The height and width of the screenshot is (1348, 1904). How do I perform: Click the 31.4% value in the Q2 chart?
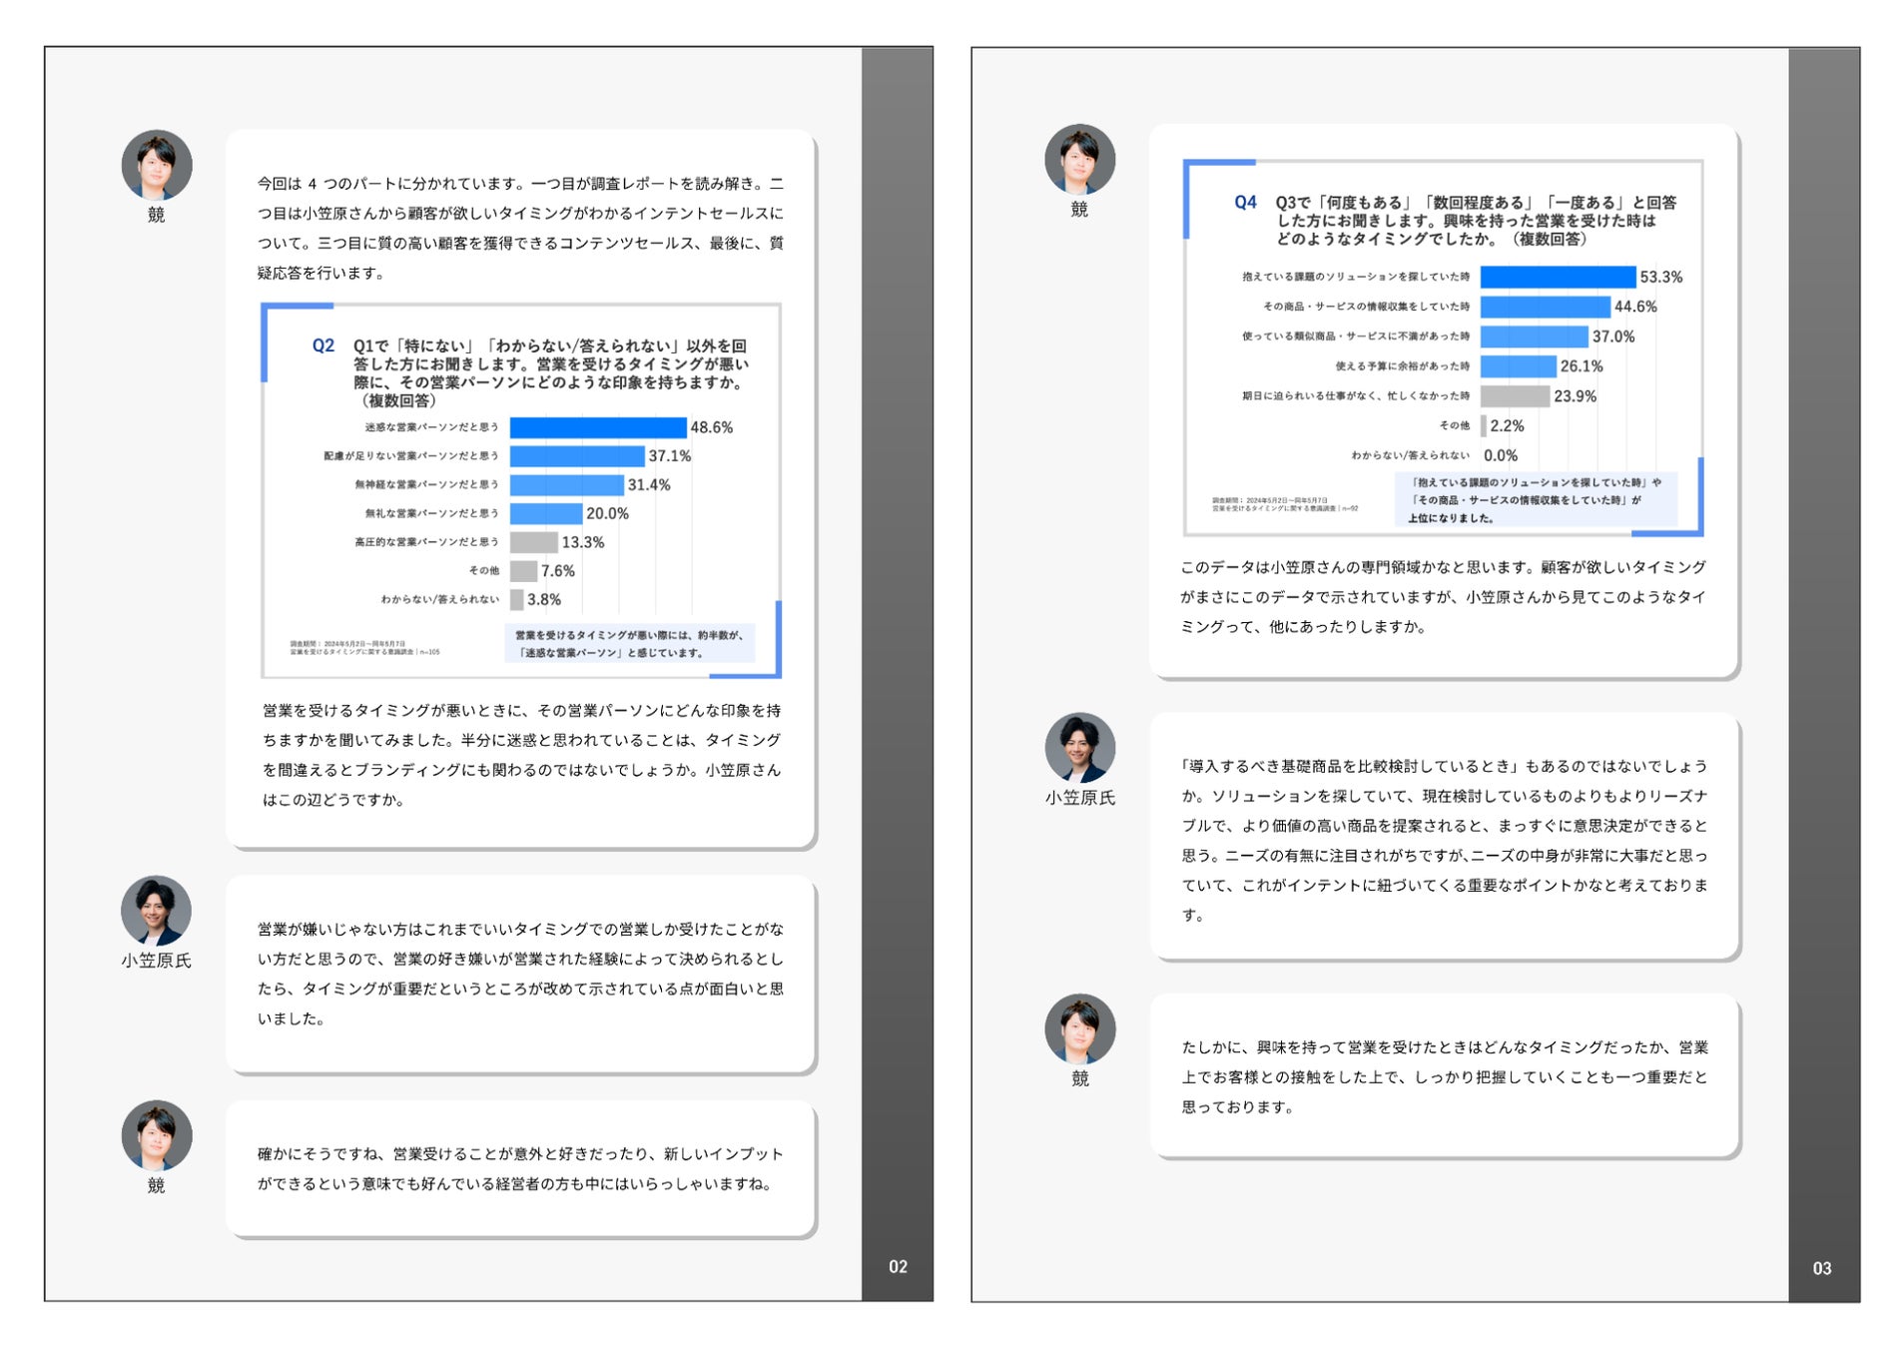tap(649, 485)
